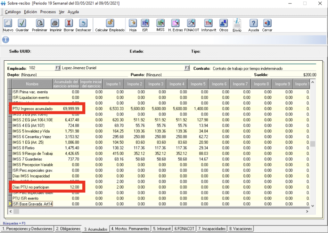Image resolution: width=328 pixels, height=233 pixels.
Task: Print using the Imprimir icon
Action: pos(55,23)
